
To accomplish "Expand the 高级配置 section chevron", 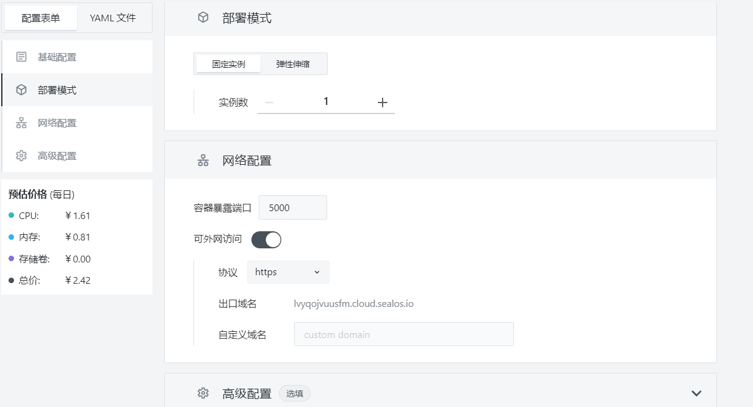I will pyautogui.click(x=696, y=393).
